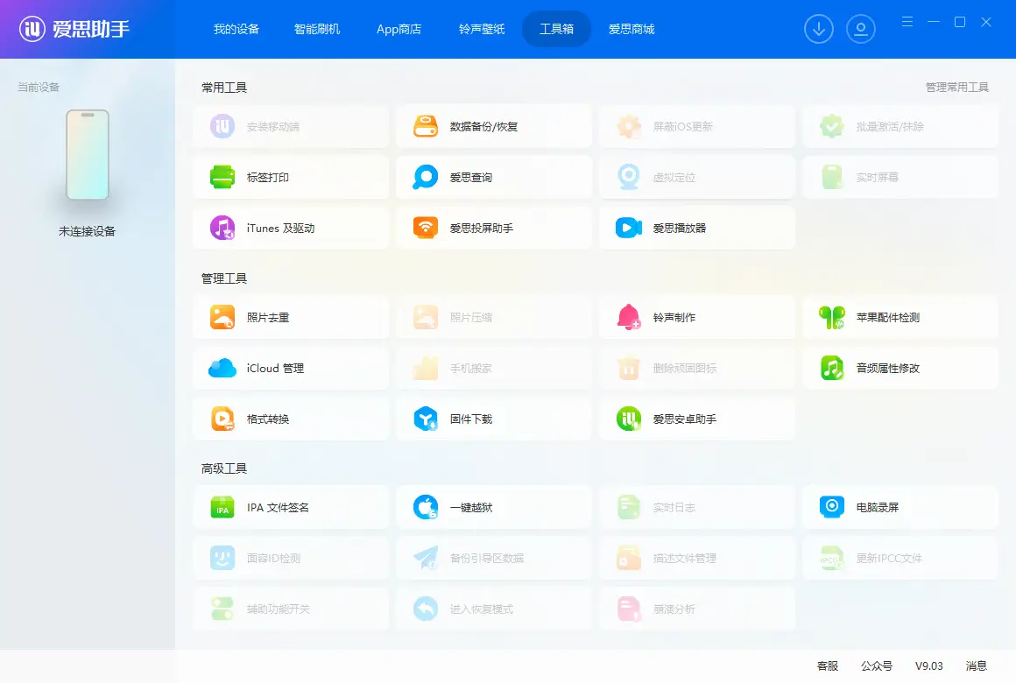Open the 一键越狱 jailbreak icon
1016x683 pixels.
click(x=426, y=508)
